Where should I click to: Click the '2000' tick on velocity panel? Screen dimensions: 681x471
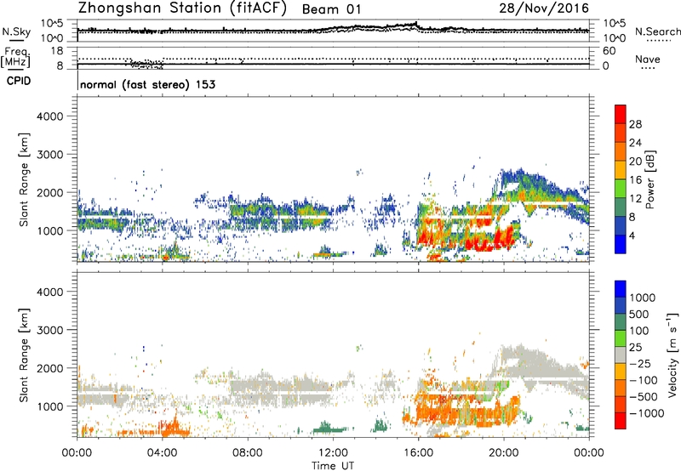coord(49,368)
